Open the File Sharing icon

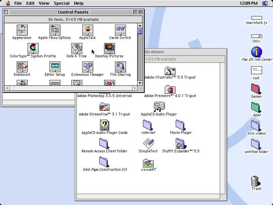point(120,67)
